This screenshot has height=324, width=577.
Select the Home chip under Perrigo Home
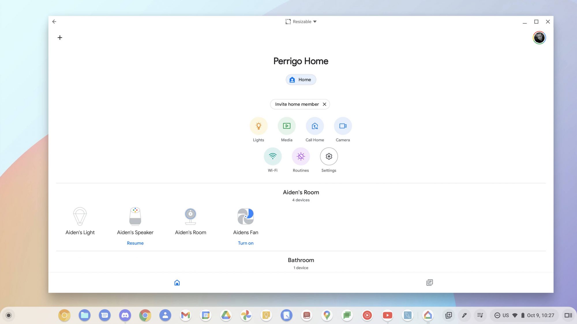301,79
